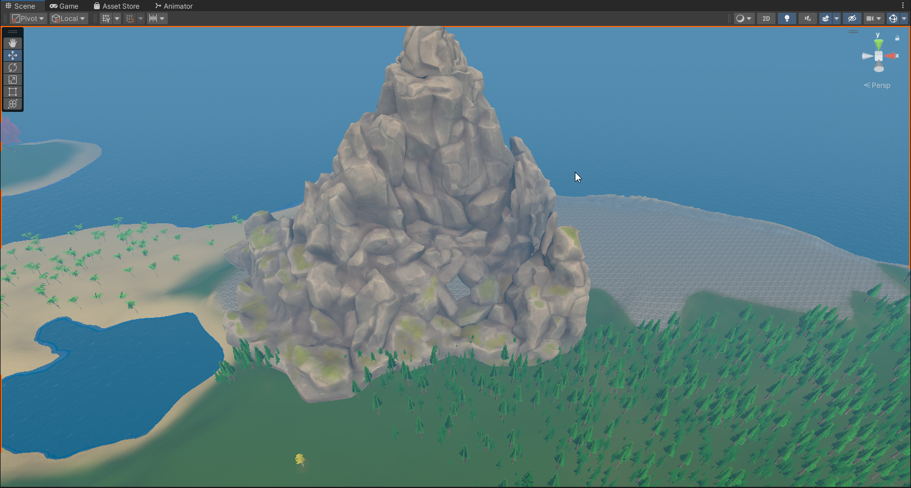
Task: Switch projection via Persp label
Action: [877, 85]
